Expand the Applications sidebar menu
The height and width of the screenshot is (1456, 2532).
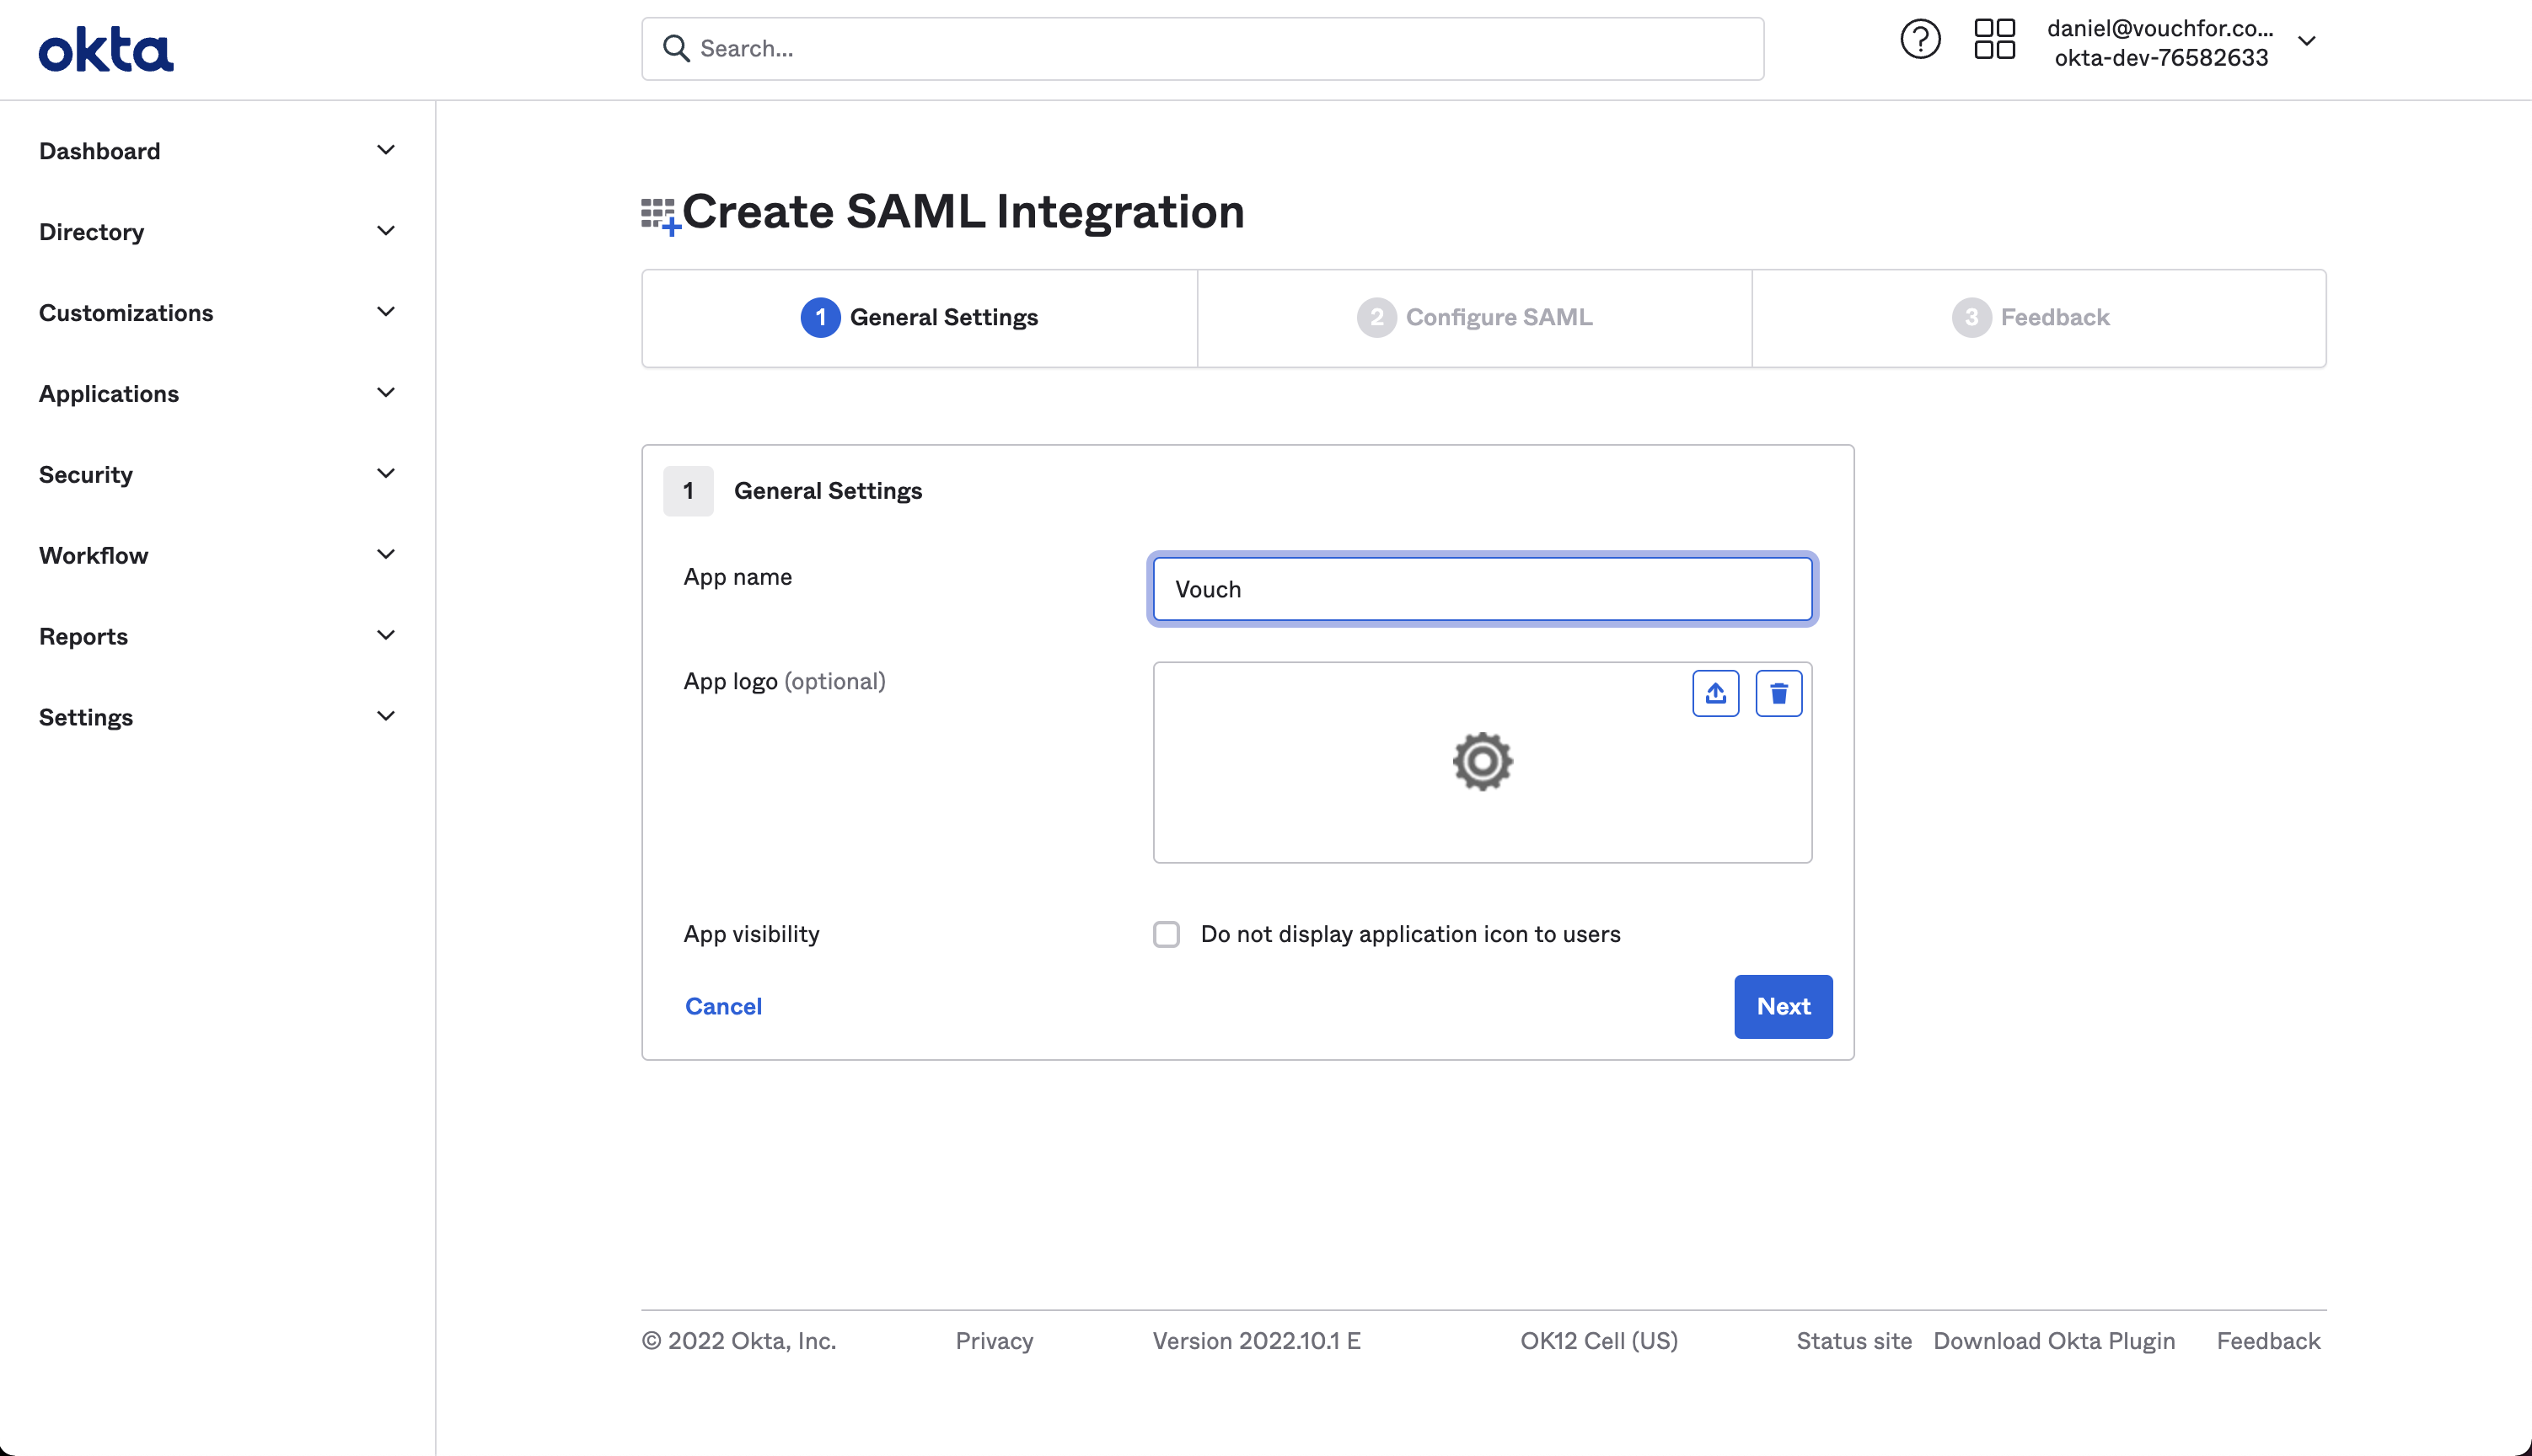coord(217,393)
